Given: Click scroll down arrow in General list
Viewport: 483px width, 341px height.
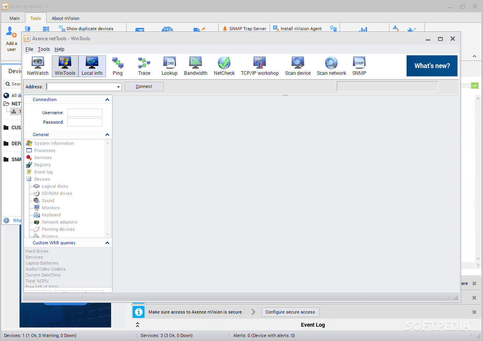Looking at the screenshot, I should [108, 234].
